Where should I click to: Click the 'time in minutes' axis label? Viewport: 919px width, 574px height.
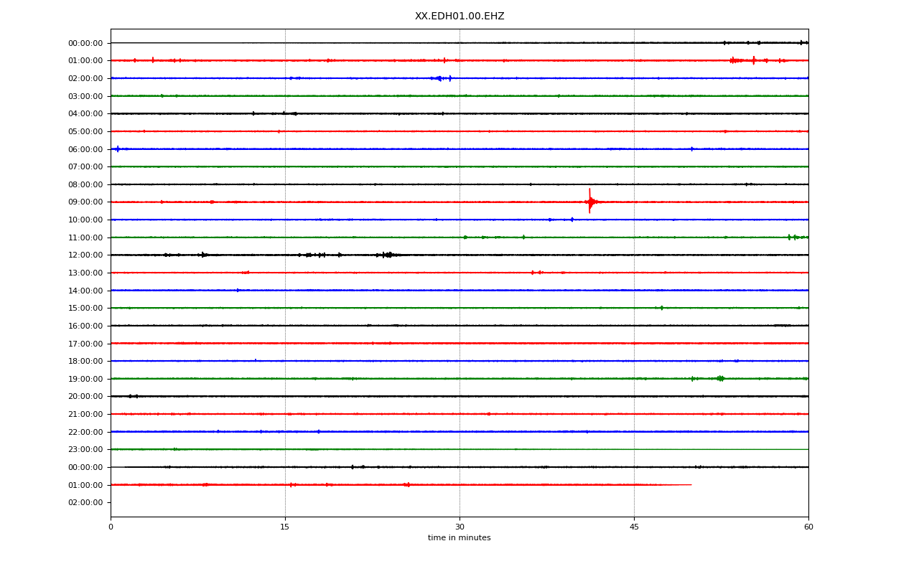(x=459, y=538)
